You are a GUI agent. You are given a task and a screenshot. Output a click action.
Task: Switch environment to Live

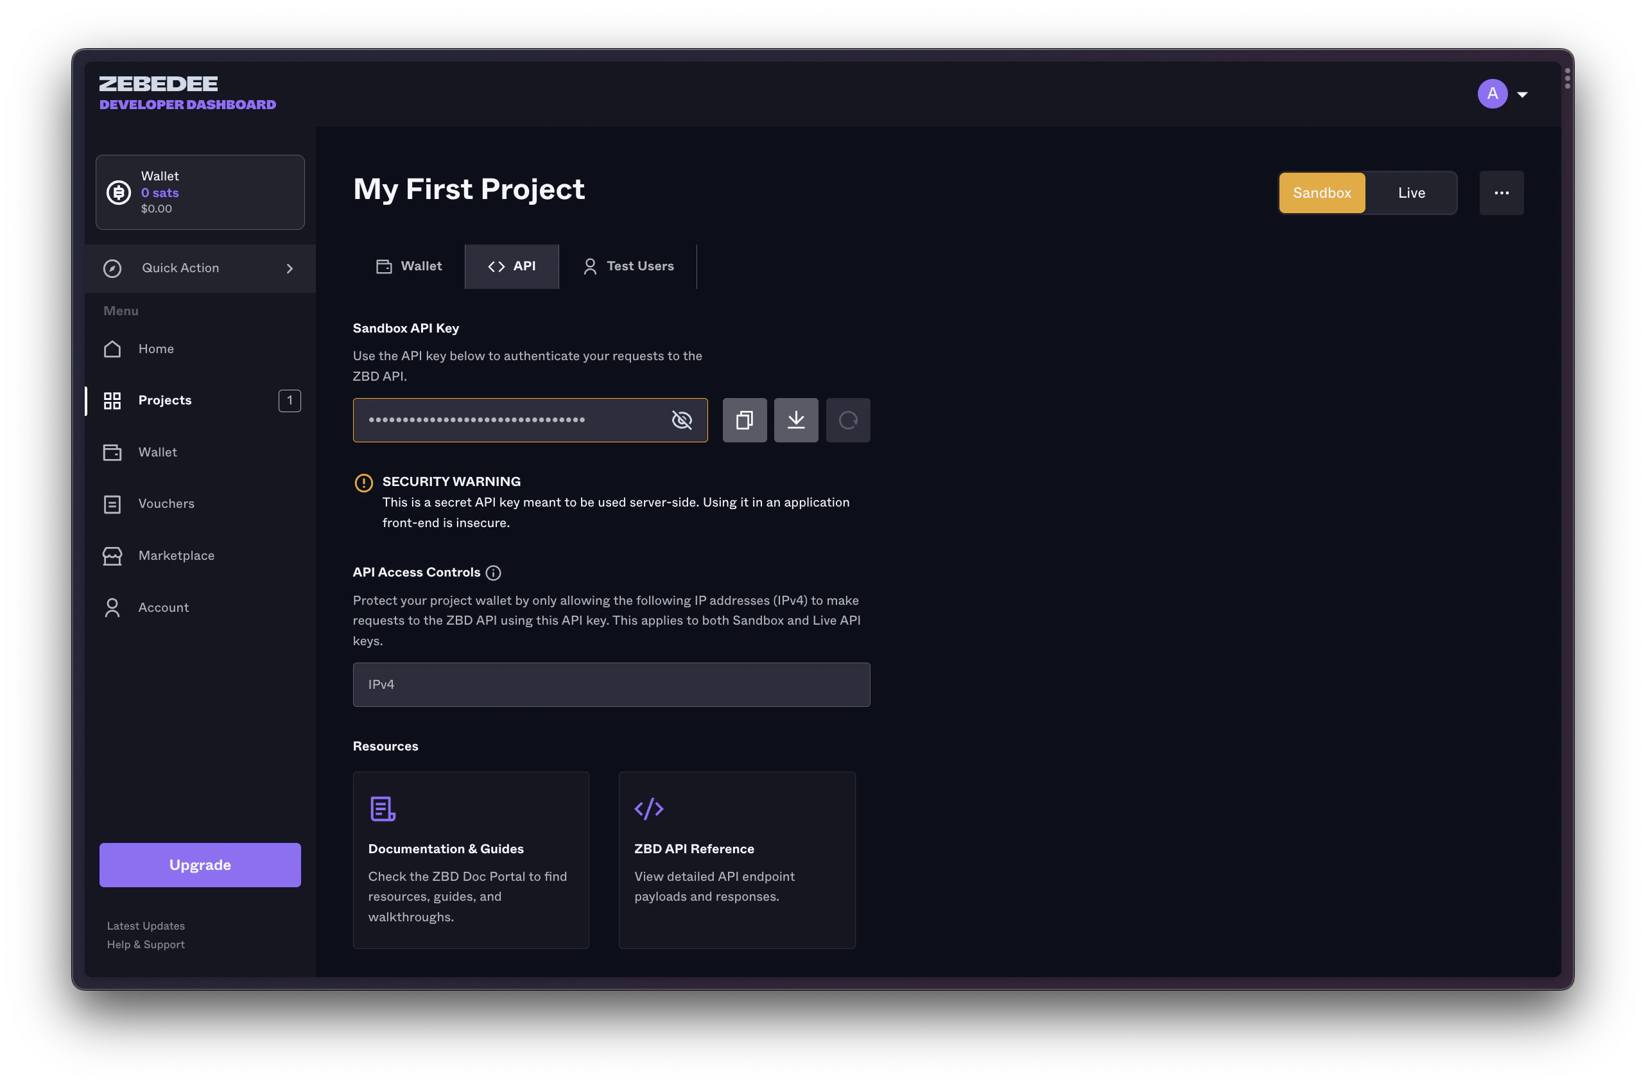[1412, 193]
